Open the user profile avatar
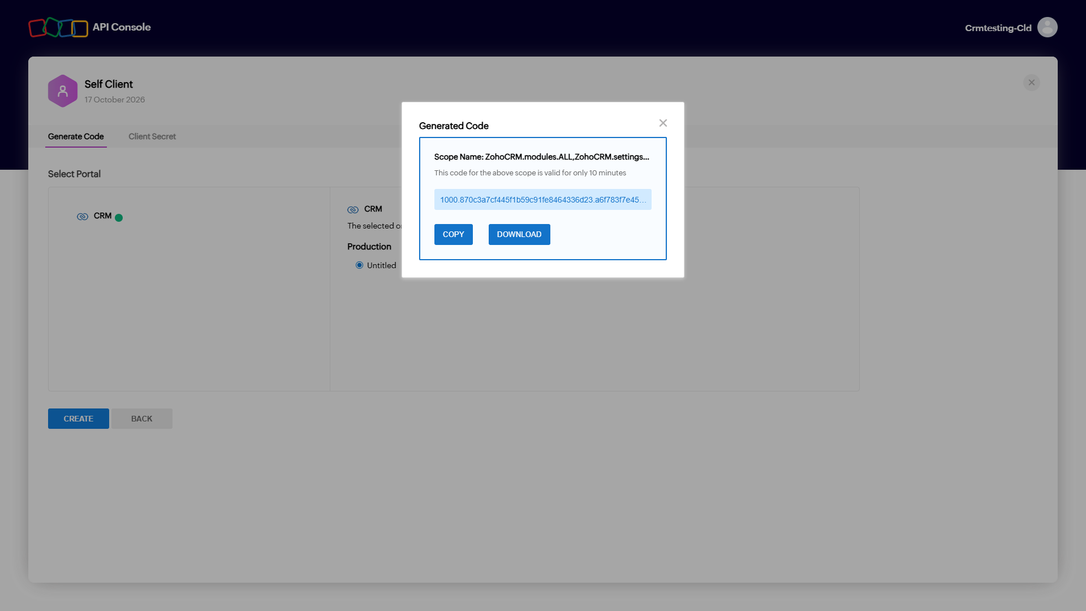 (1047, 27)
